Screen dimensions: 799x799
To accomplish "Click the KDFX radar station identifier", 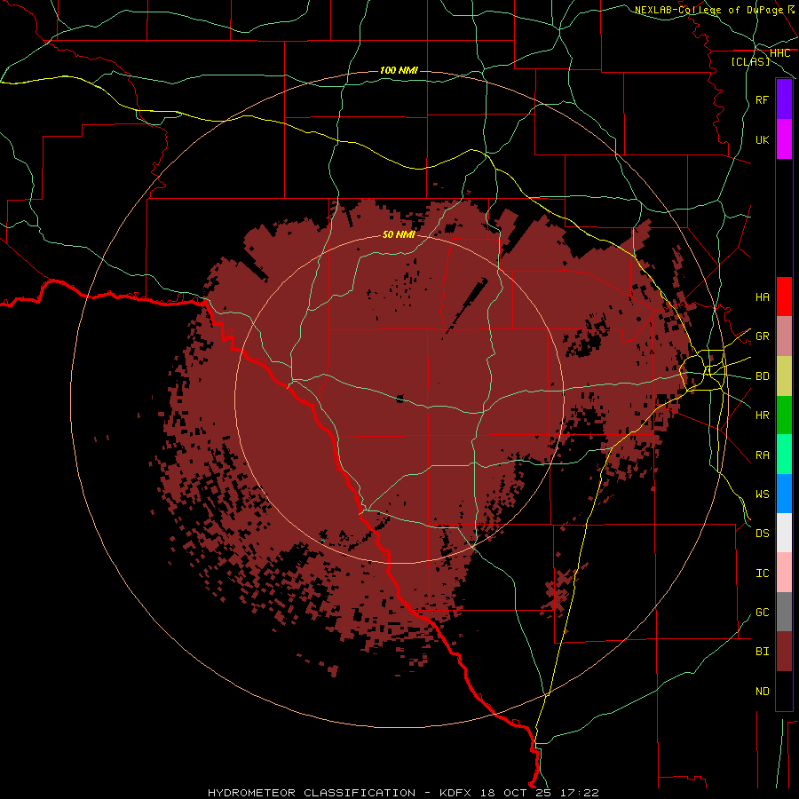I will 455,793.
